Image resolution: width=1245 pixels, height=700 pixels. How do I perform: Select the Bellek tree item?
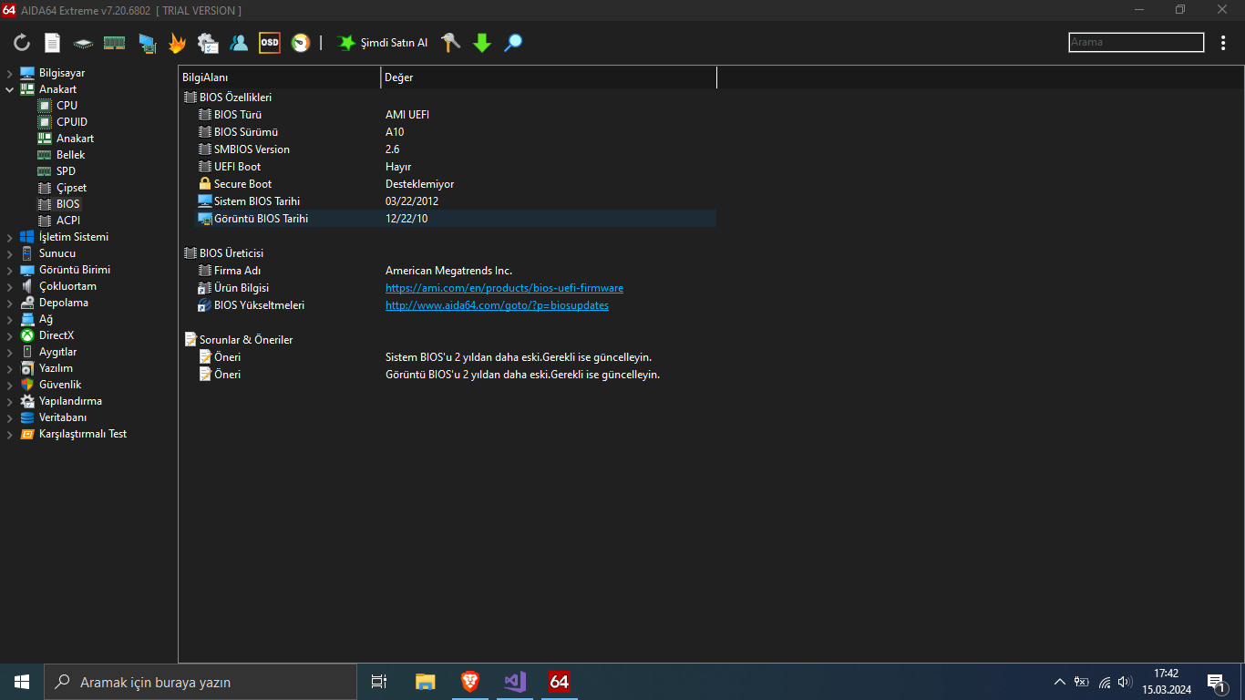70,155
